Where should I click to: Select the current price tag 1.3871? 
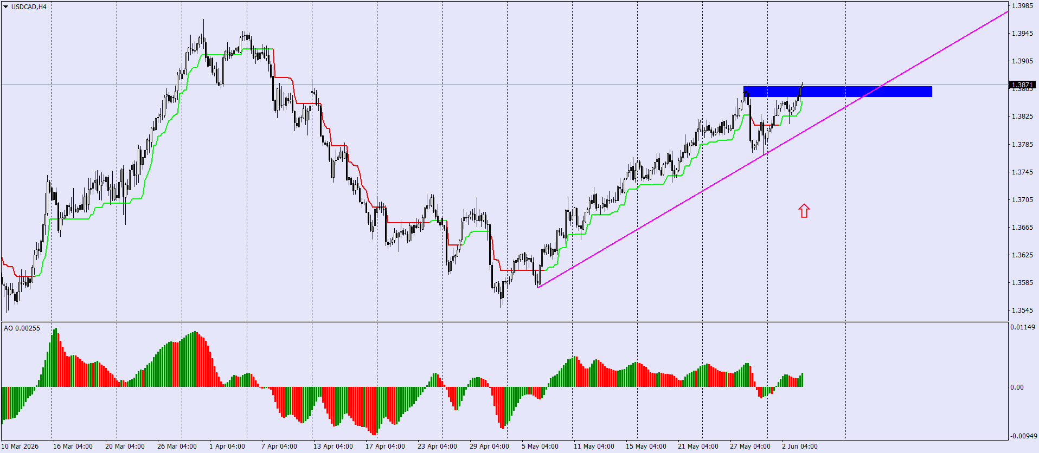point(1022,85)
